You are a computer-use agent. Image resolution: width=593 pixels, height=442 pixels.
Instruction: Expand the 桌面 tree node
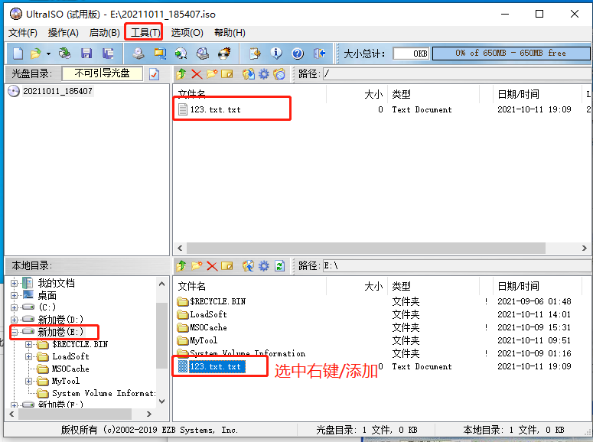14,296
